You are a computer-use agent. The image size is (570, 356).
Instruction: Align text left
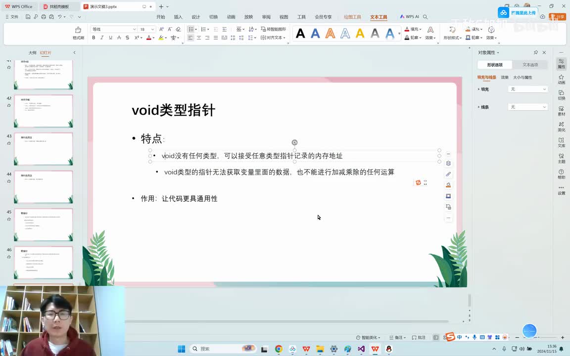(190, 38)
